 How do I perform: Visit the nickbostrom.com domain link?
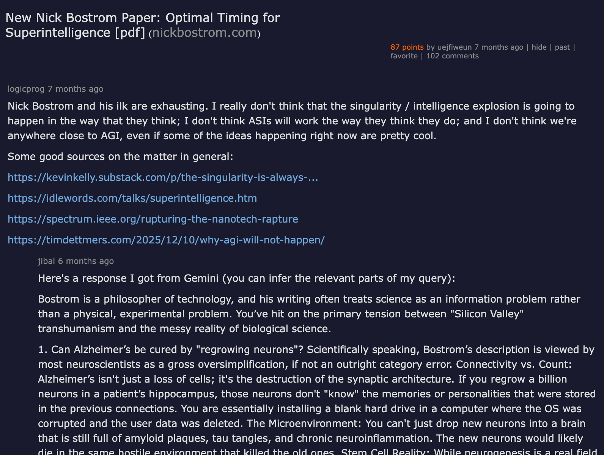(x=204, y=33)
